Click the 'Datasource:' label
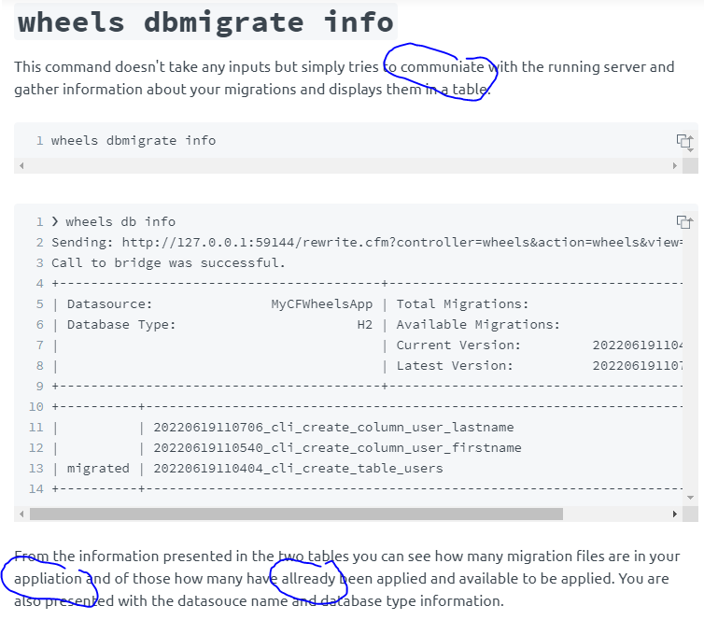 click(x=109, y=304)
